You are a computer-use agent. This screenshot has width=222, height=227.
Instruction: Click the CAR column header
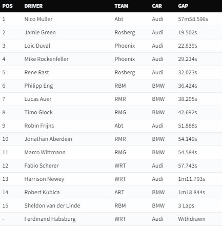(x=157, y=6)
